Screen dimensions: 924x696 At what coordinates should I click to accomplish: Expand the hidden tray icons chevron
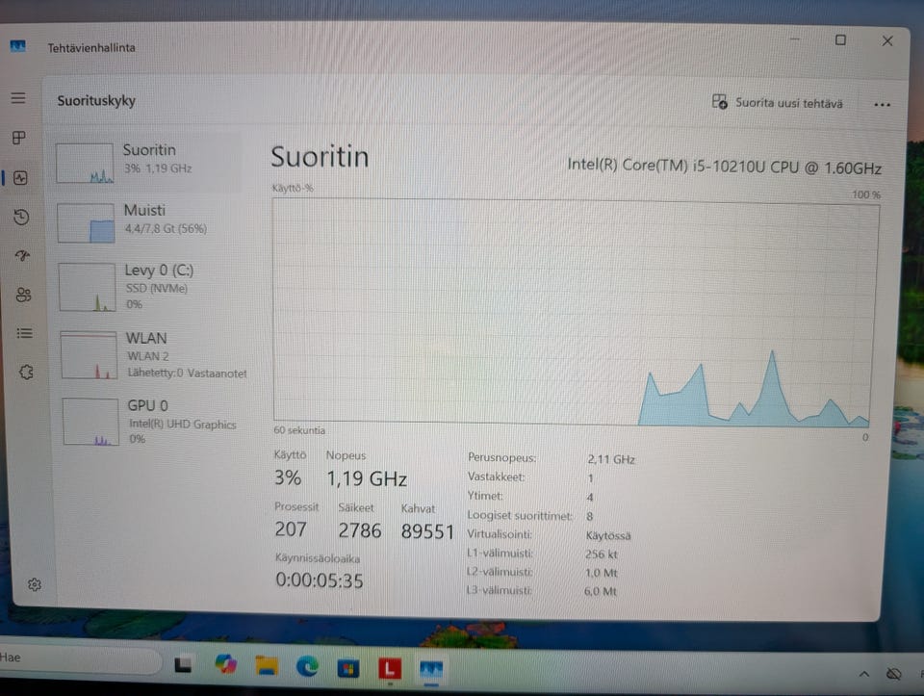864,674
